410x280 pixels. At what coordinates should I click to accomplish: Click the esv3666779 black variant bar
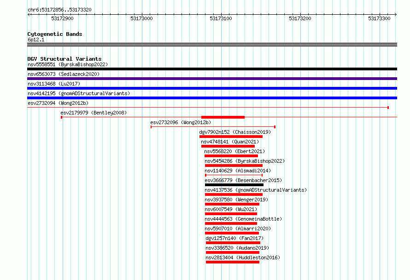234,185
